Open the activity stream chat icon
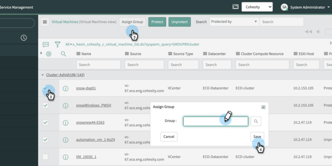This screenshot has height=166, width=332. [46, 44]
